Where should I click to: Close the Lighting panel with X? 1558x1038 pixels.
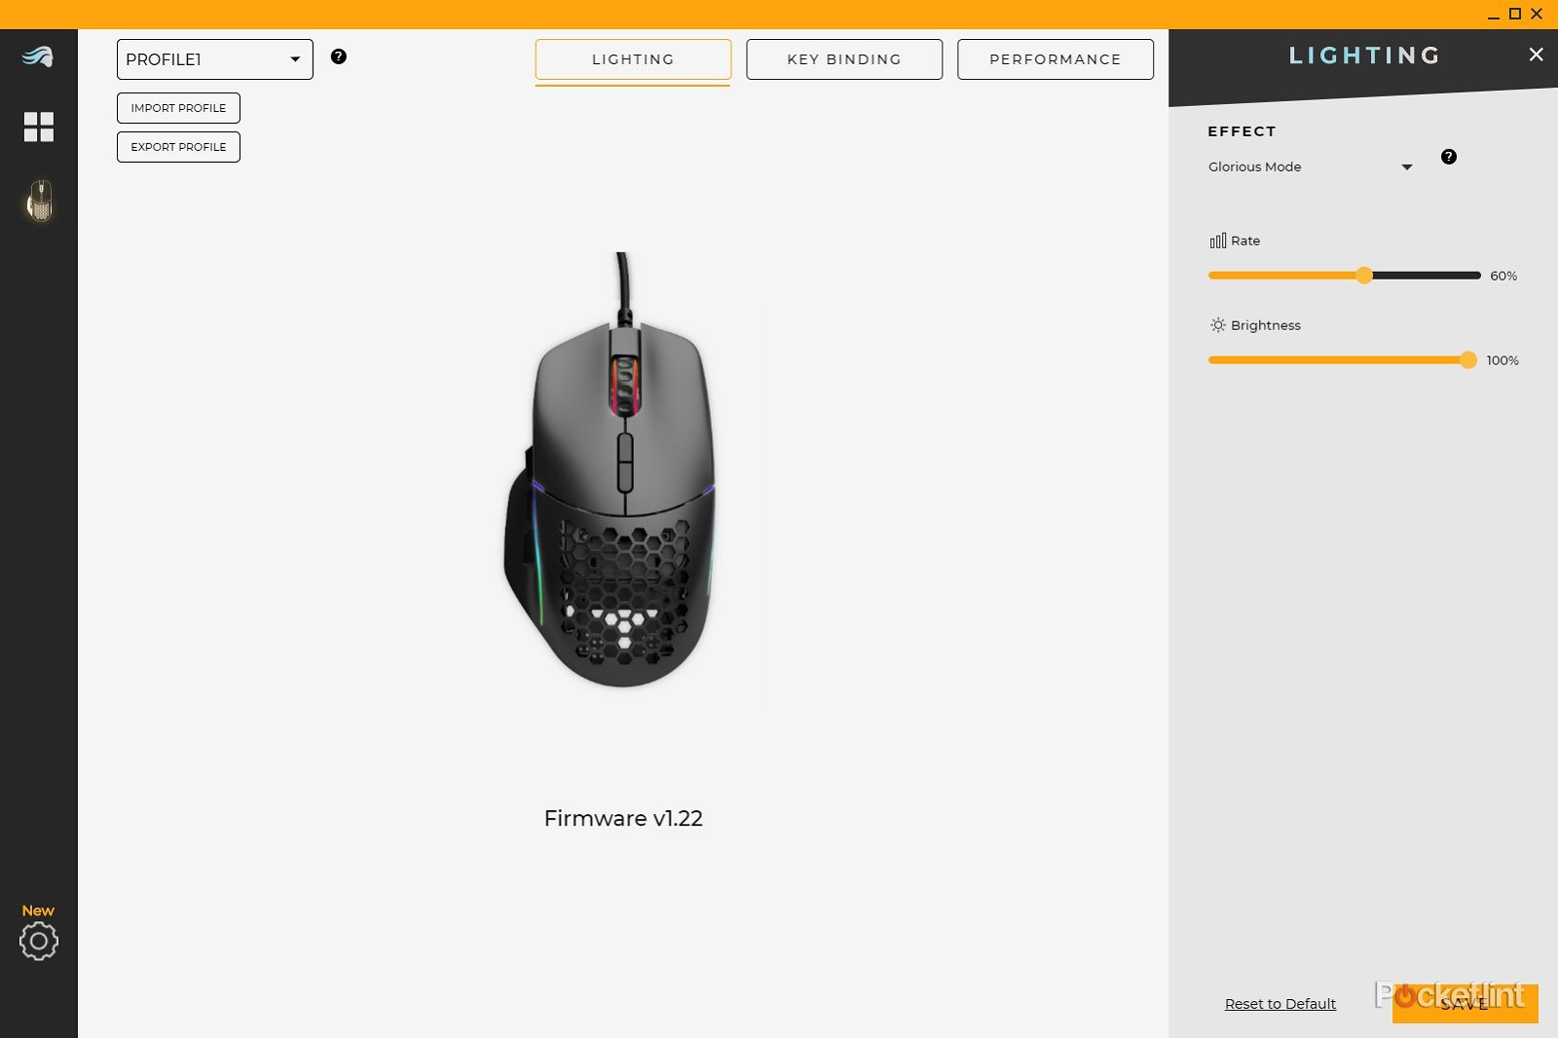pos(1536,55)
